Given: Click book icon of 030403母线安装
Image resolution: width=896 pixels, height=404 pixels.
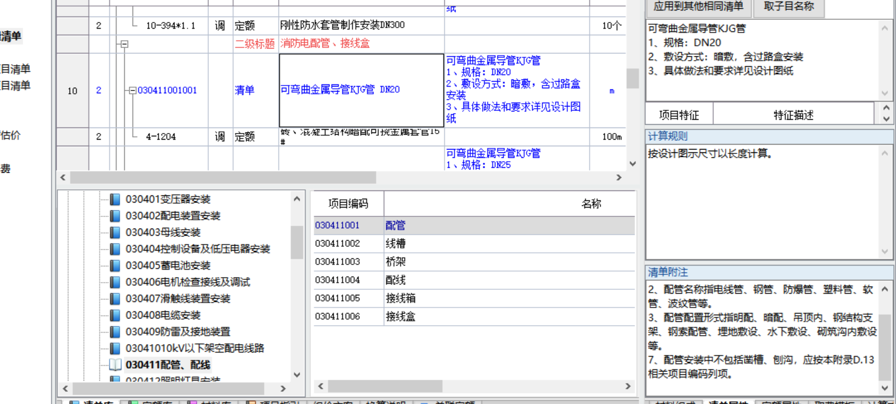Looking at the screenshot, I should [x=115, y=232].
